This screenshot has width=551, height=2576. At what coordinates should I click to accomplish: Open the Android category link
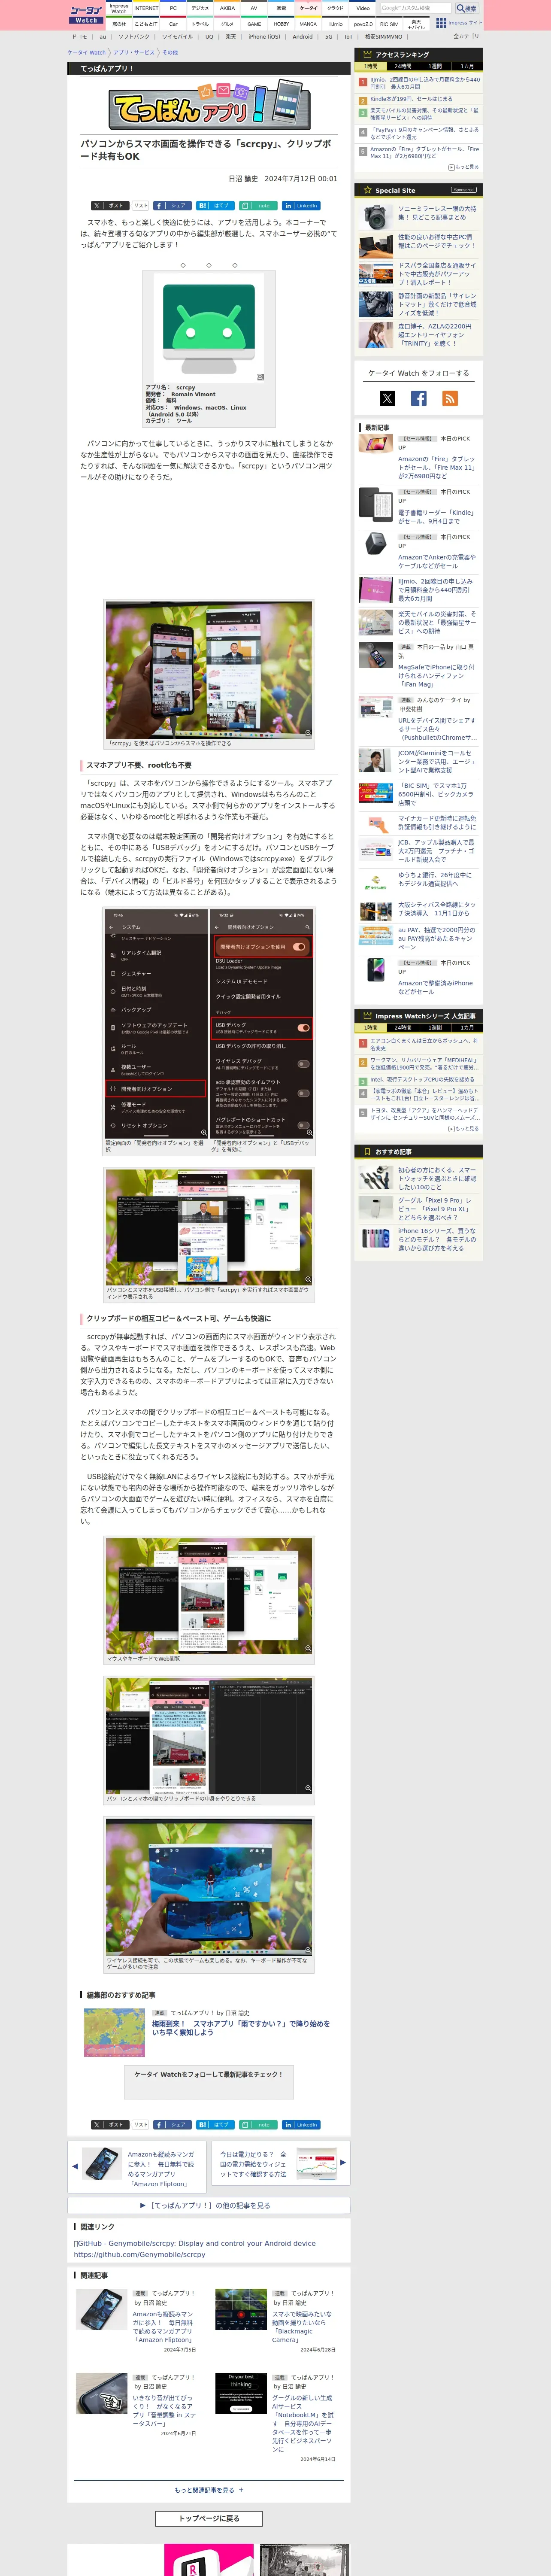click(x=302, y=36)
